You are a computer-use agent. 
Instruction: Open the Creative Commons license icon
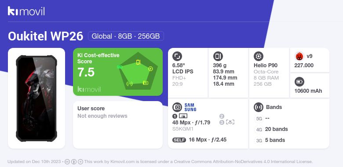(x=67, y=162)
